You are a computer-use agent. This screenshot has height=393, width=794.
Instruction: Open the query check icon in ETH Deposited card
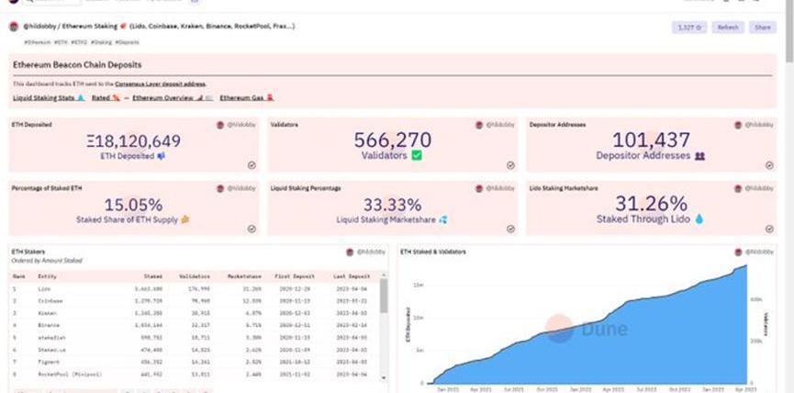pyautogui.click(x=252, y=165)
